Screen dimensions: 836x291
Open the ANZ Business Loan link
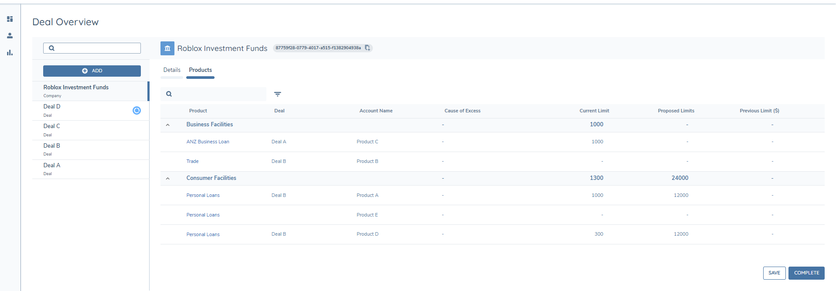(x=208, y=142)
